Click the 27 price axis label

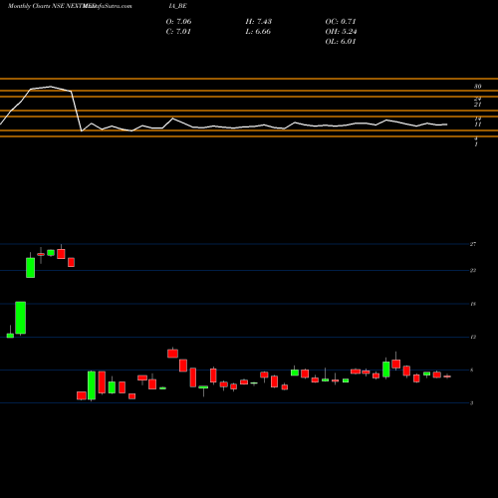click(473, 244)
